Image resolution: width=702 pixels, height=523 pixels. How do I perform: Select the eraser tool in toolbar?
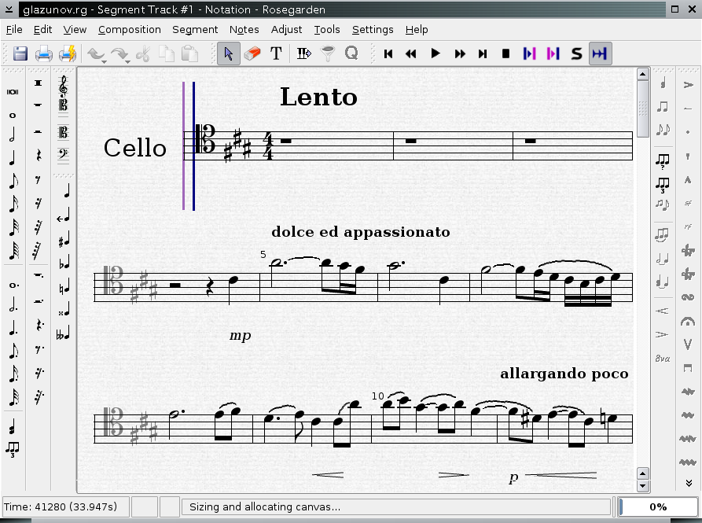pos(252,53)
